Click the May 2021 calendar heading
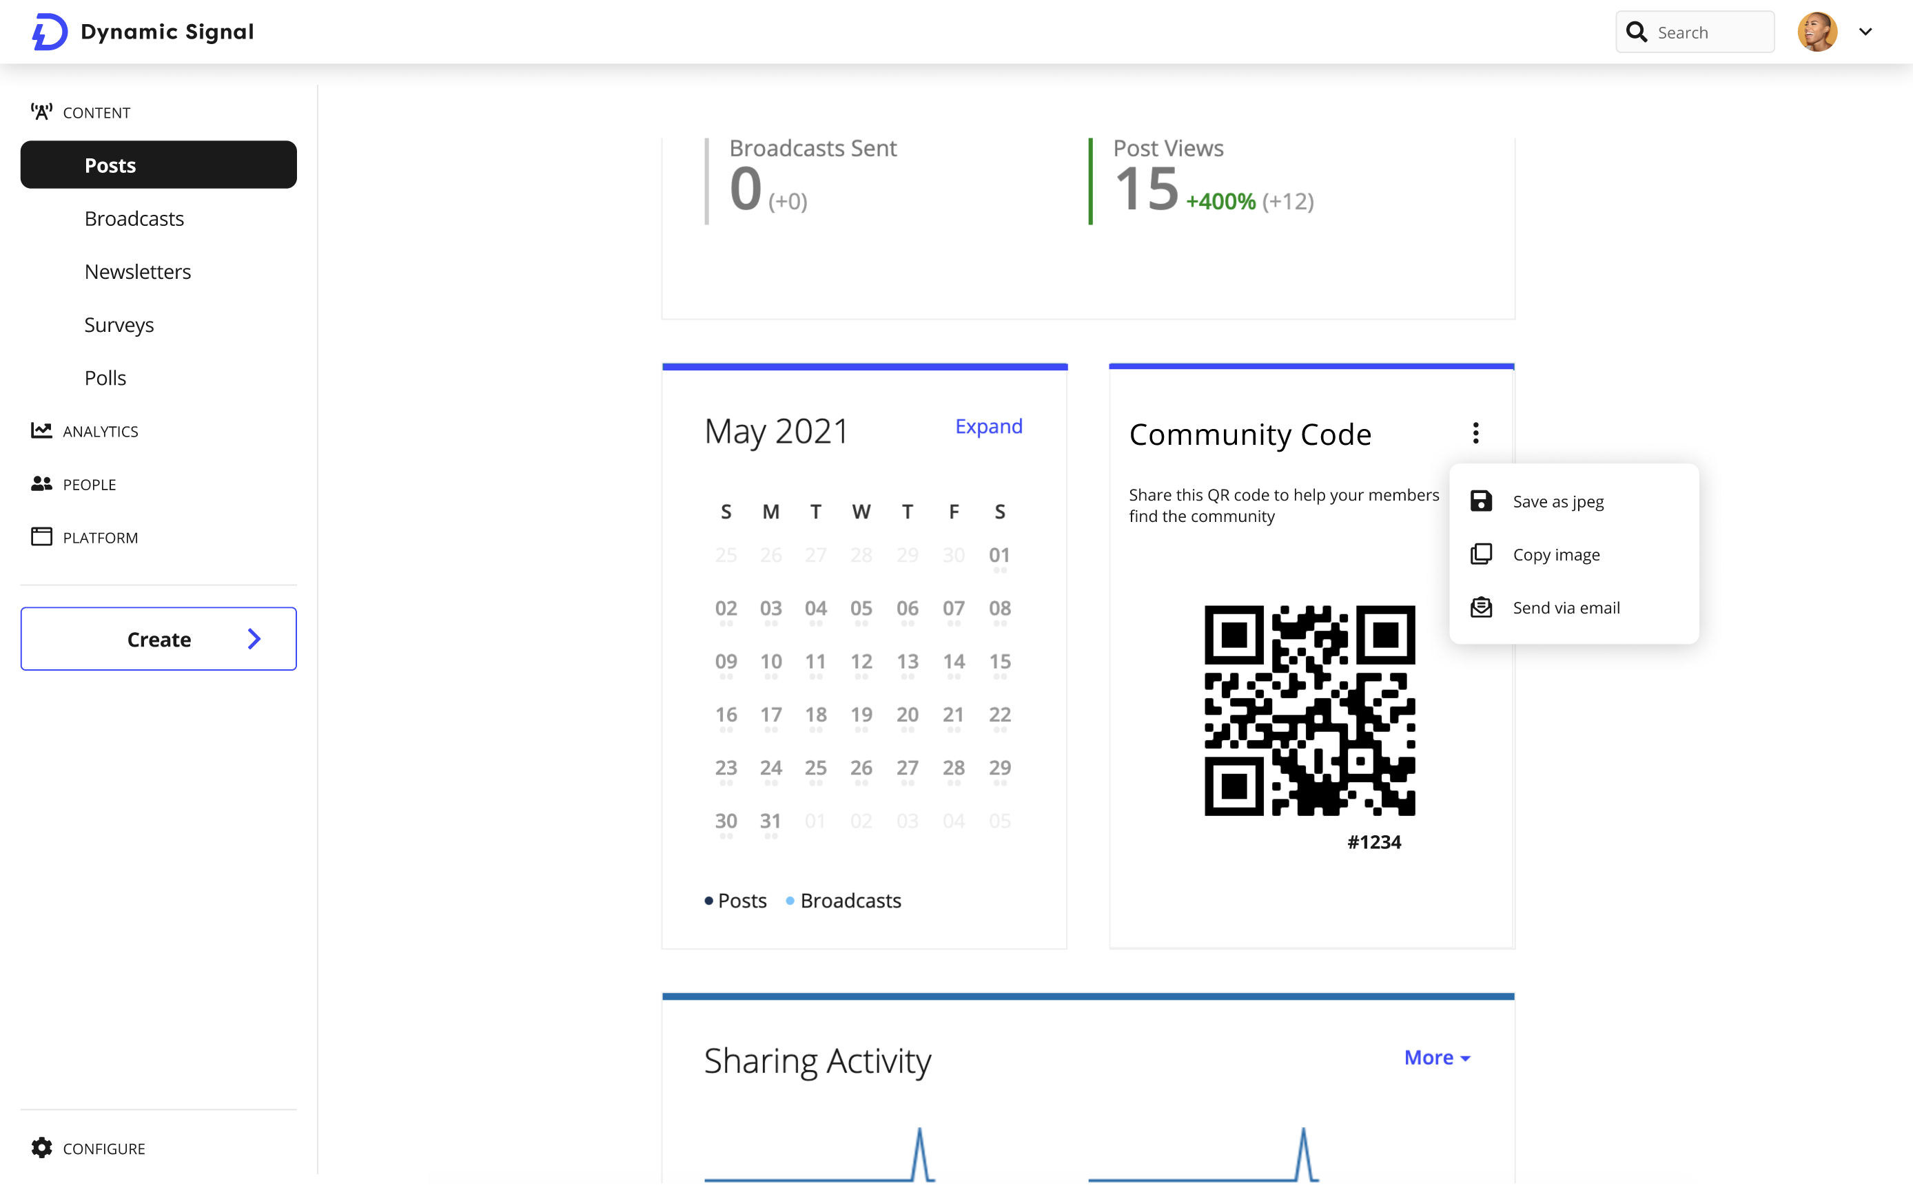 (776, 431)
